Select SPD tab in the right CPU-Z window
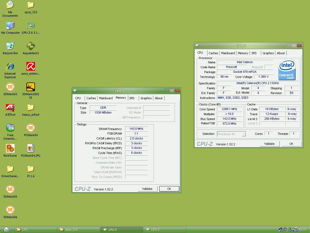310x233 pixels. pyautogui.click(x=254, y=53)
